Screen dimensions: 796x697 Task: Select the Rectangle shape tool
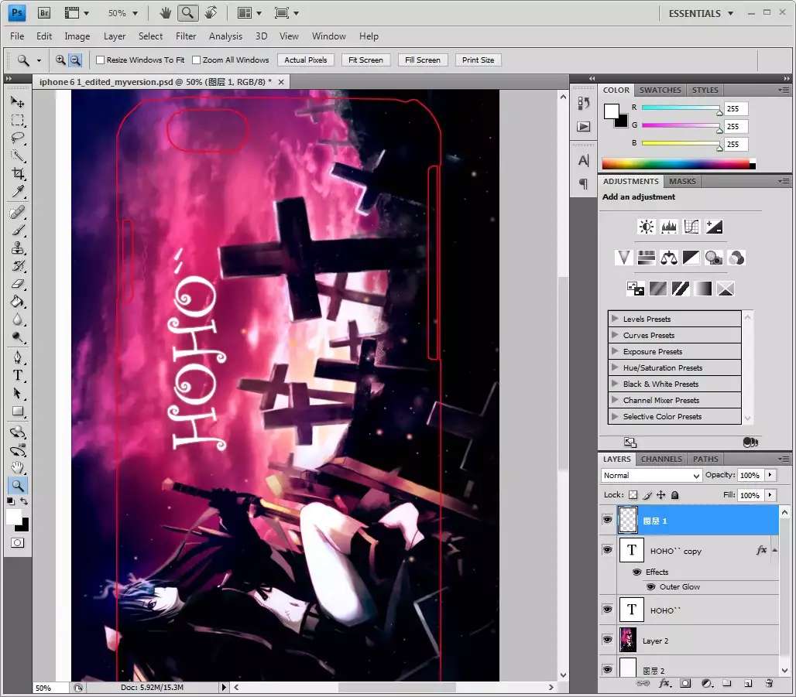click(18, 411)
